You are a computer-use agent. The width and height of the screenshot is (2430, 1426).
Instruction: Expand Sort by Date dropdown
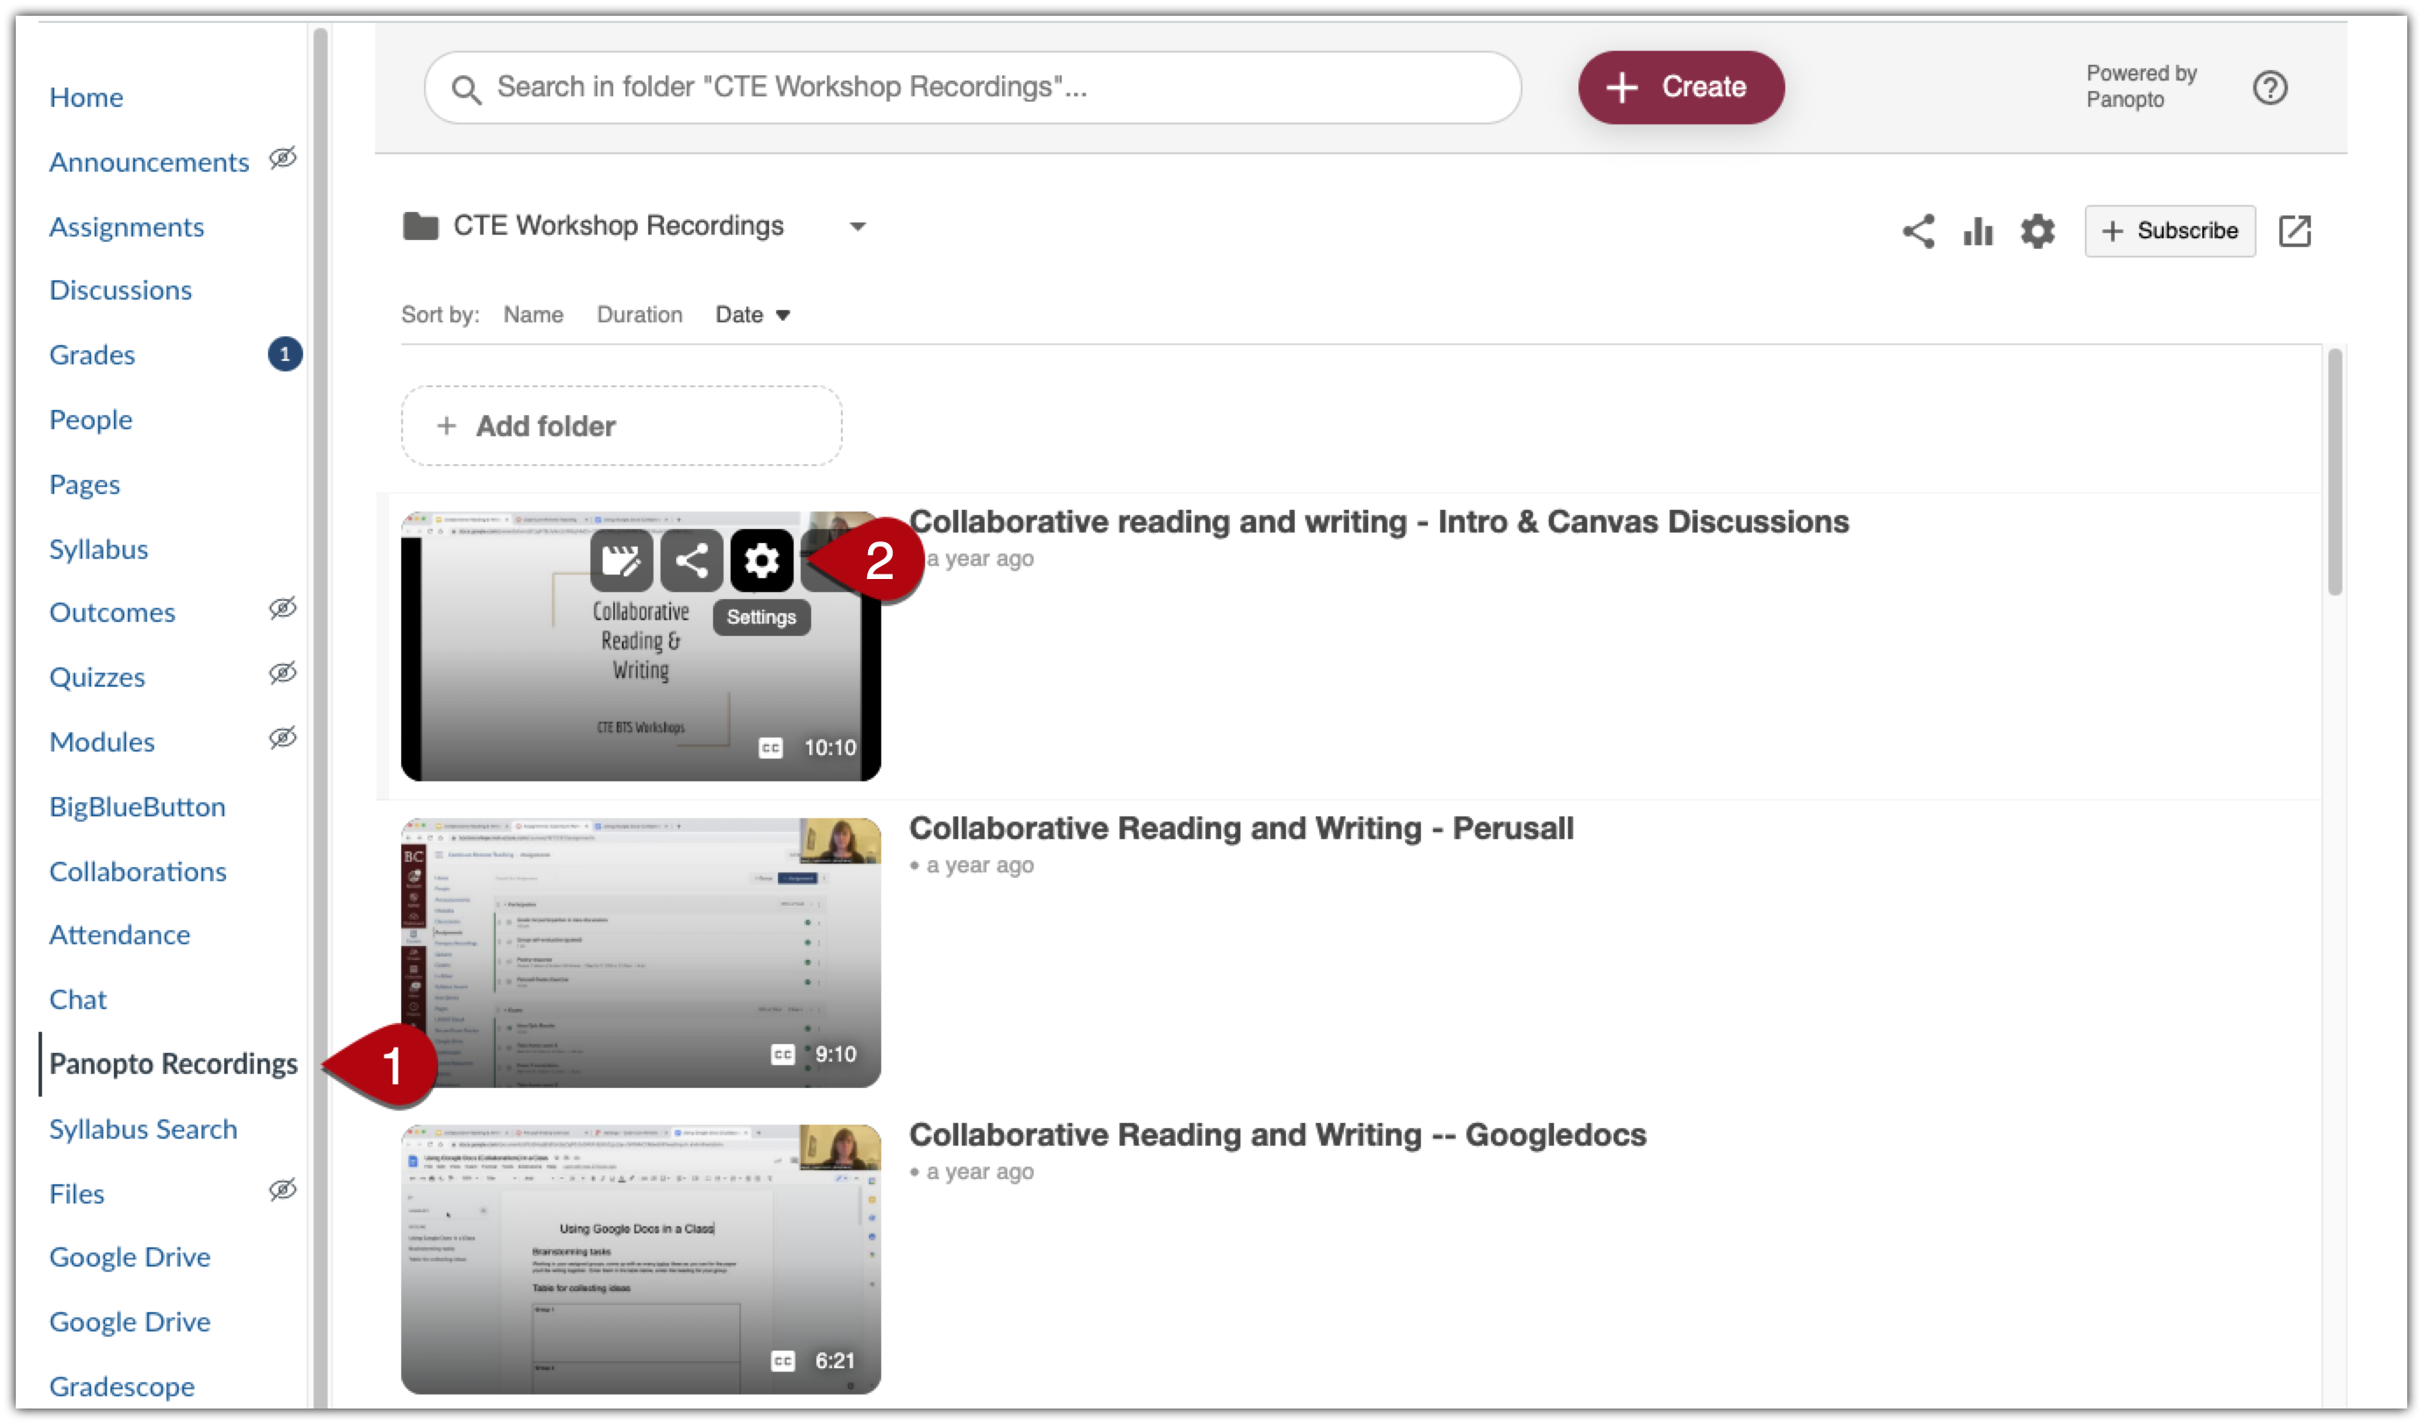tap(752, 314)
